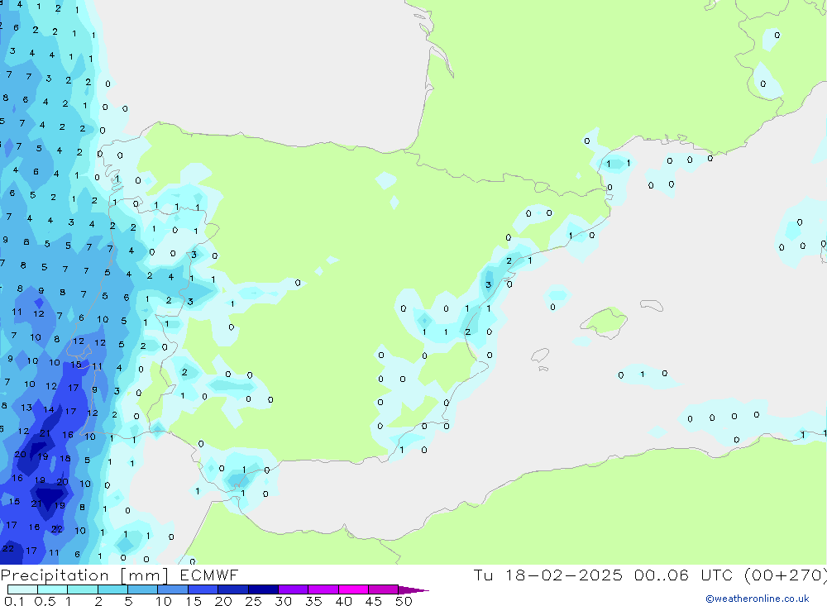The width and height of the screenshot is (827, 606).
Task: Click the legend scale label '10'
Action: (x=164, y=601)
